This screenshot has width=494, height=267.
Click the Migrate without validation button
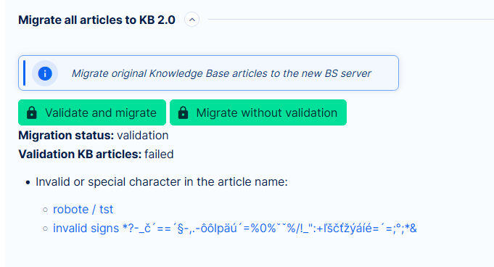258,112
